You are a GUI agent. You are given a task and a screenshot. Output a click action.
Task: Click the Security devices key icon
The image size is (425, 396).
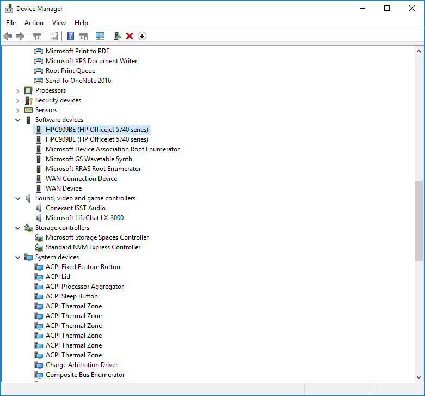point(28,100)
